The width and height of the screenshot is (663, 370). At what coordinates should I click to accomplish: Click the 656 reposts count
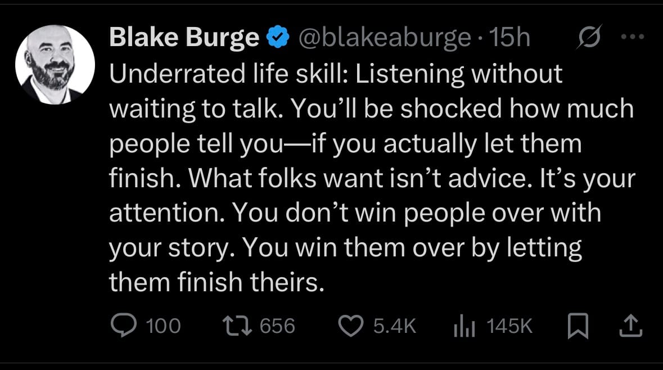[x=277, y=326]
